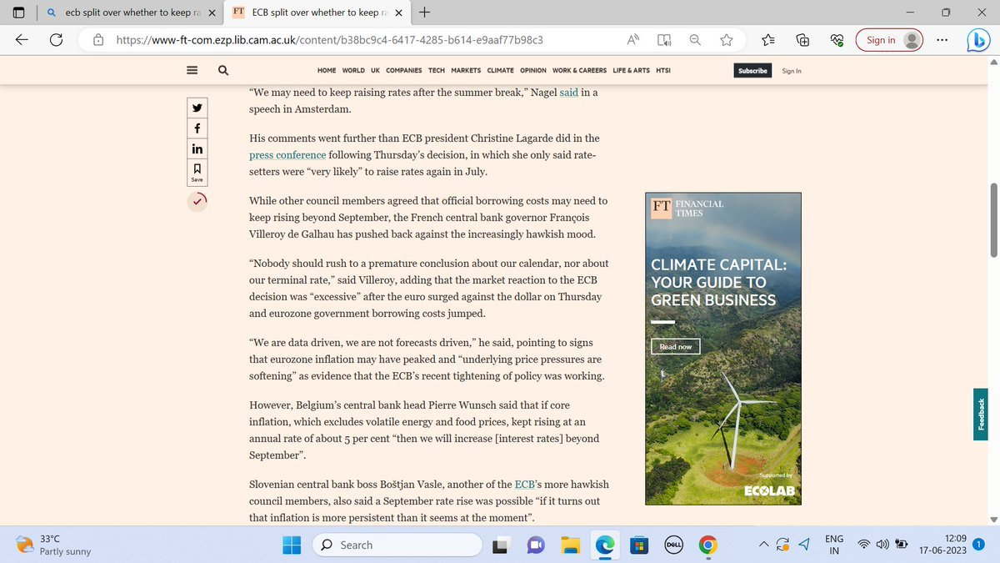1000x563 pixels.
Task: Follow the press conference link
Action: (287, 155)
